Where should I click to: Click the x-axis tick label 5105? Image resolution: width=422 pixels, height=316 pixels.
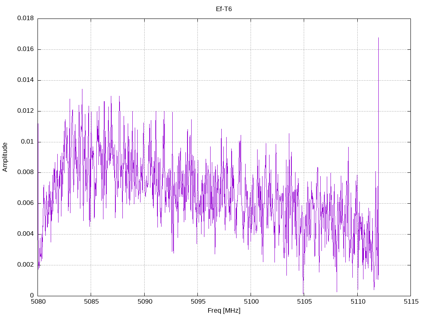coord(305,302)
